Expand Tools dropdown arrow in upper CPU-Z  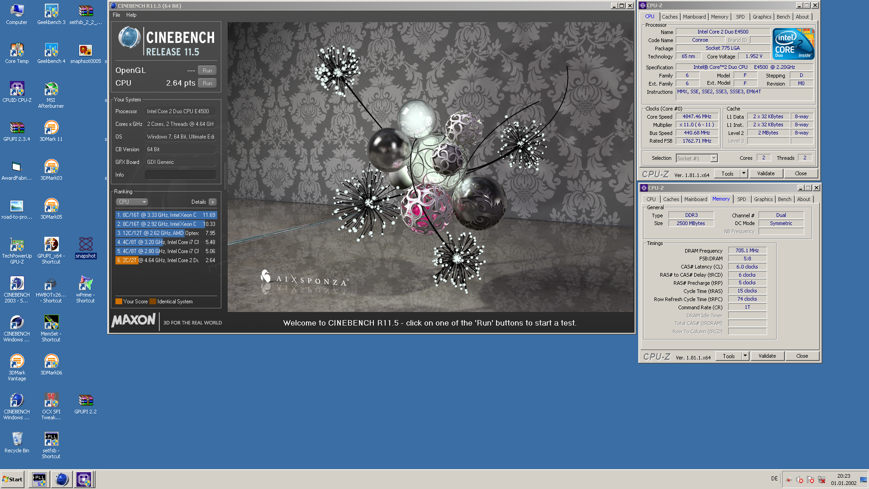pyautogui.click(x=744, y=174)
